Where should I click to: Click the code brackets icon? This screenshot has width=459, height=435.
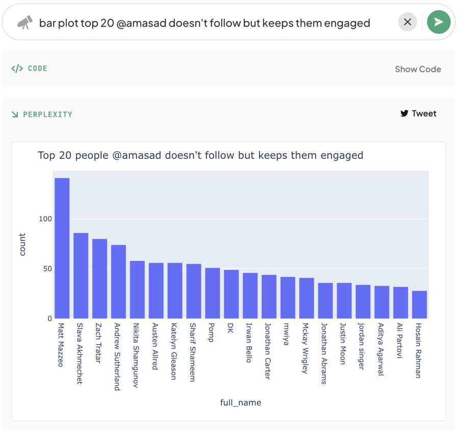(17, 68)
